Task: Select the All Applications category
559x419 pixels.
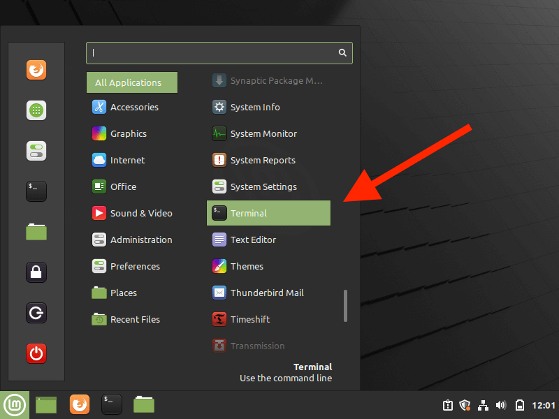Action: tap(132, 82)
